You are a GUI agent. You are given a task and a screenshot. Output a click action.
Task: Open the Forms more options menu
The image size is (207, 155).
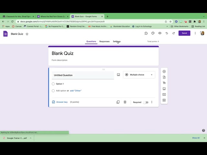point(195,33)
